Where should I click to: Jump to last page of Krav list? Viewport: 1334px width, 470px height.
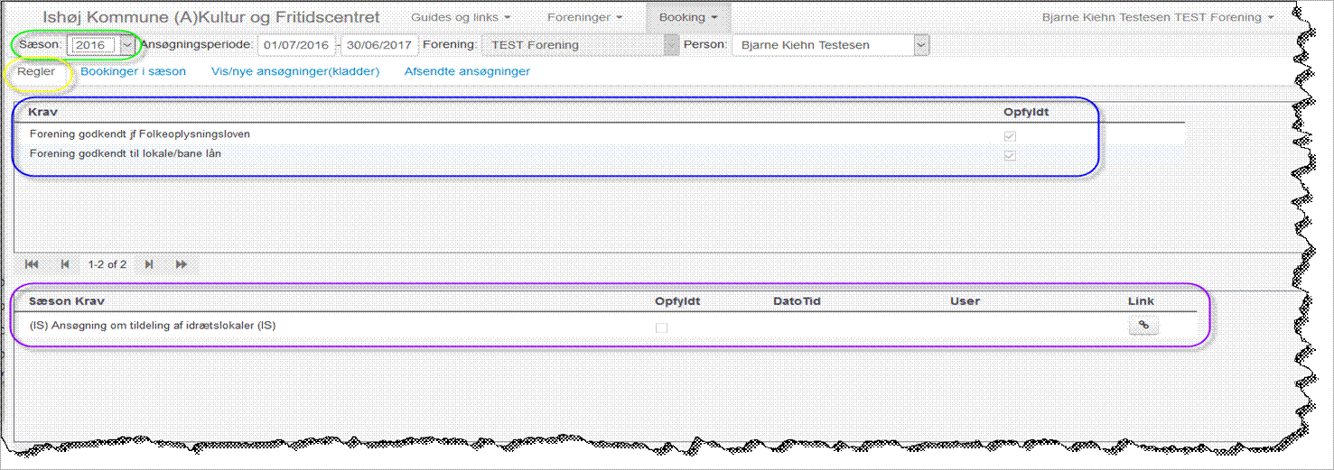coord(182,264)
